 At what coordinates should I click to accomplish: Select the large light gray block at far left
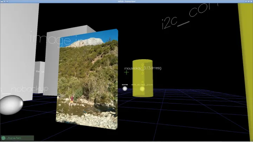coord(18,52)
